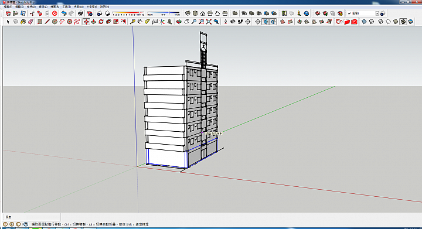
Task: Click the Zoom Extents tool
Action: pyautogui.click(x=209, y=22)
